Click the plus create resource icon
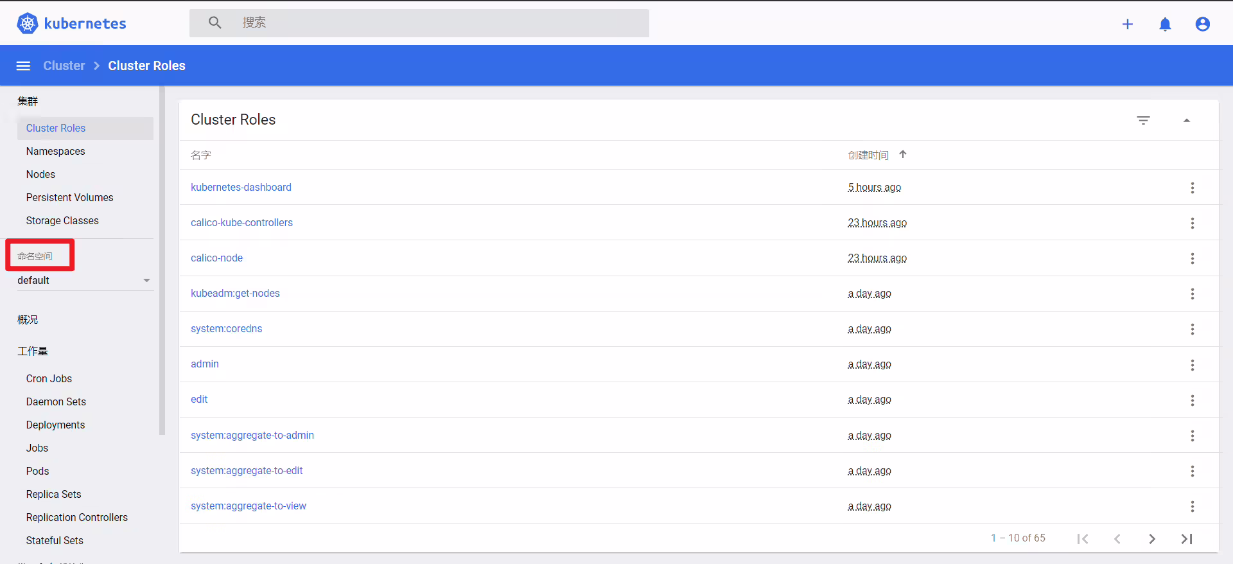This screenshot has width=1233, height=564. [x=1128, y=24]
